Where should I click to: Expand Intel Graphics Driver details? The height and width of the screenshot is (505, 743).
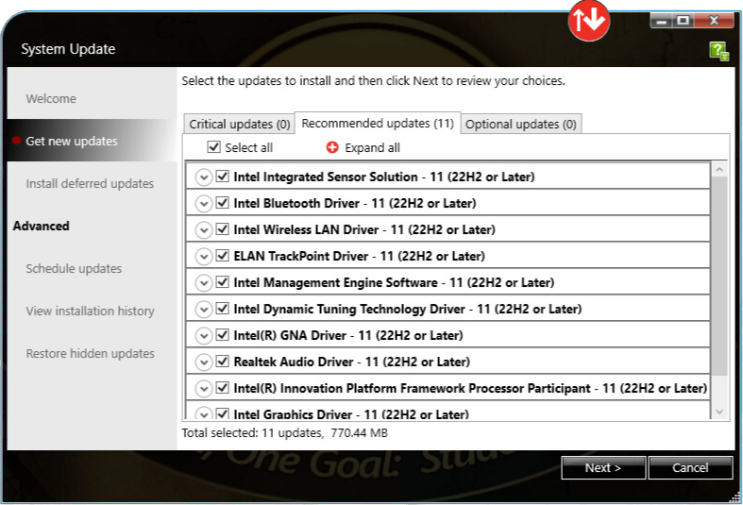point(204,413)
